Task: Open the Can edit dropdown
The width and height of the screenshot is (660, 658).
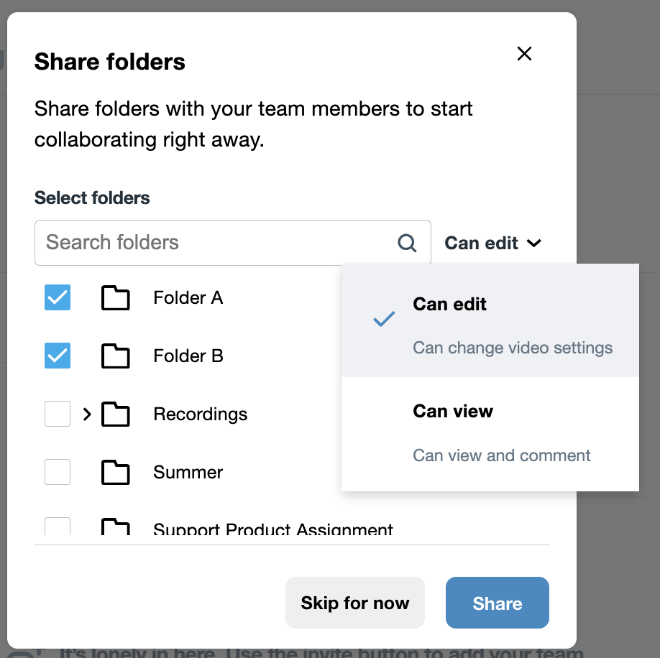Action: (x=492, y=243)
